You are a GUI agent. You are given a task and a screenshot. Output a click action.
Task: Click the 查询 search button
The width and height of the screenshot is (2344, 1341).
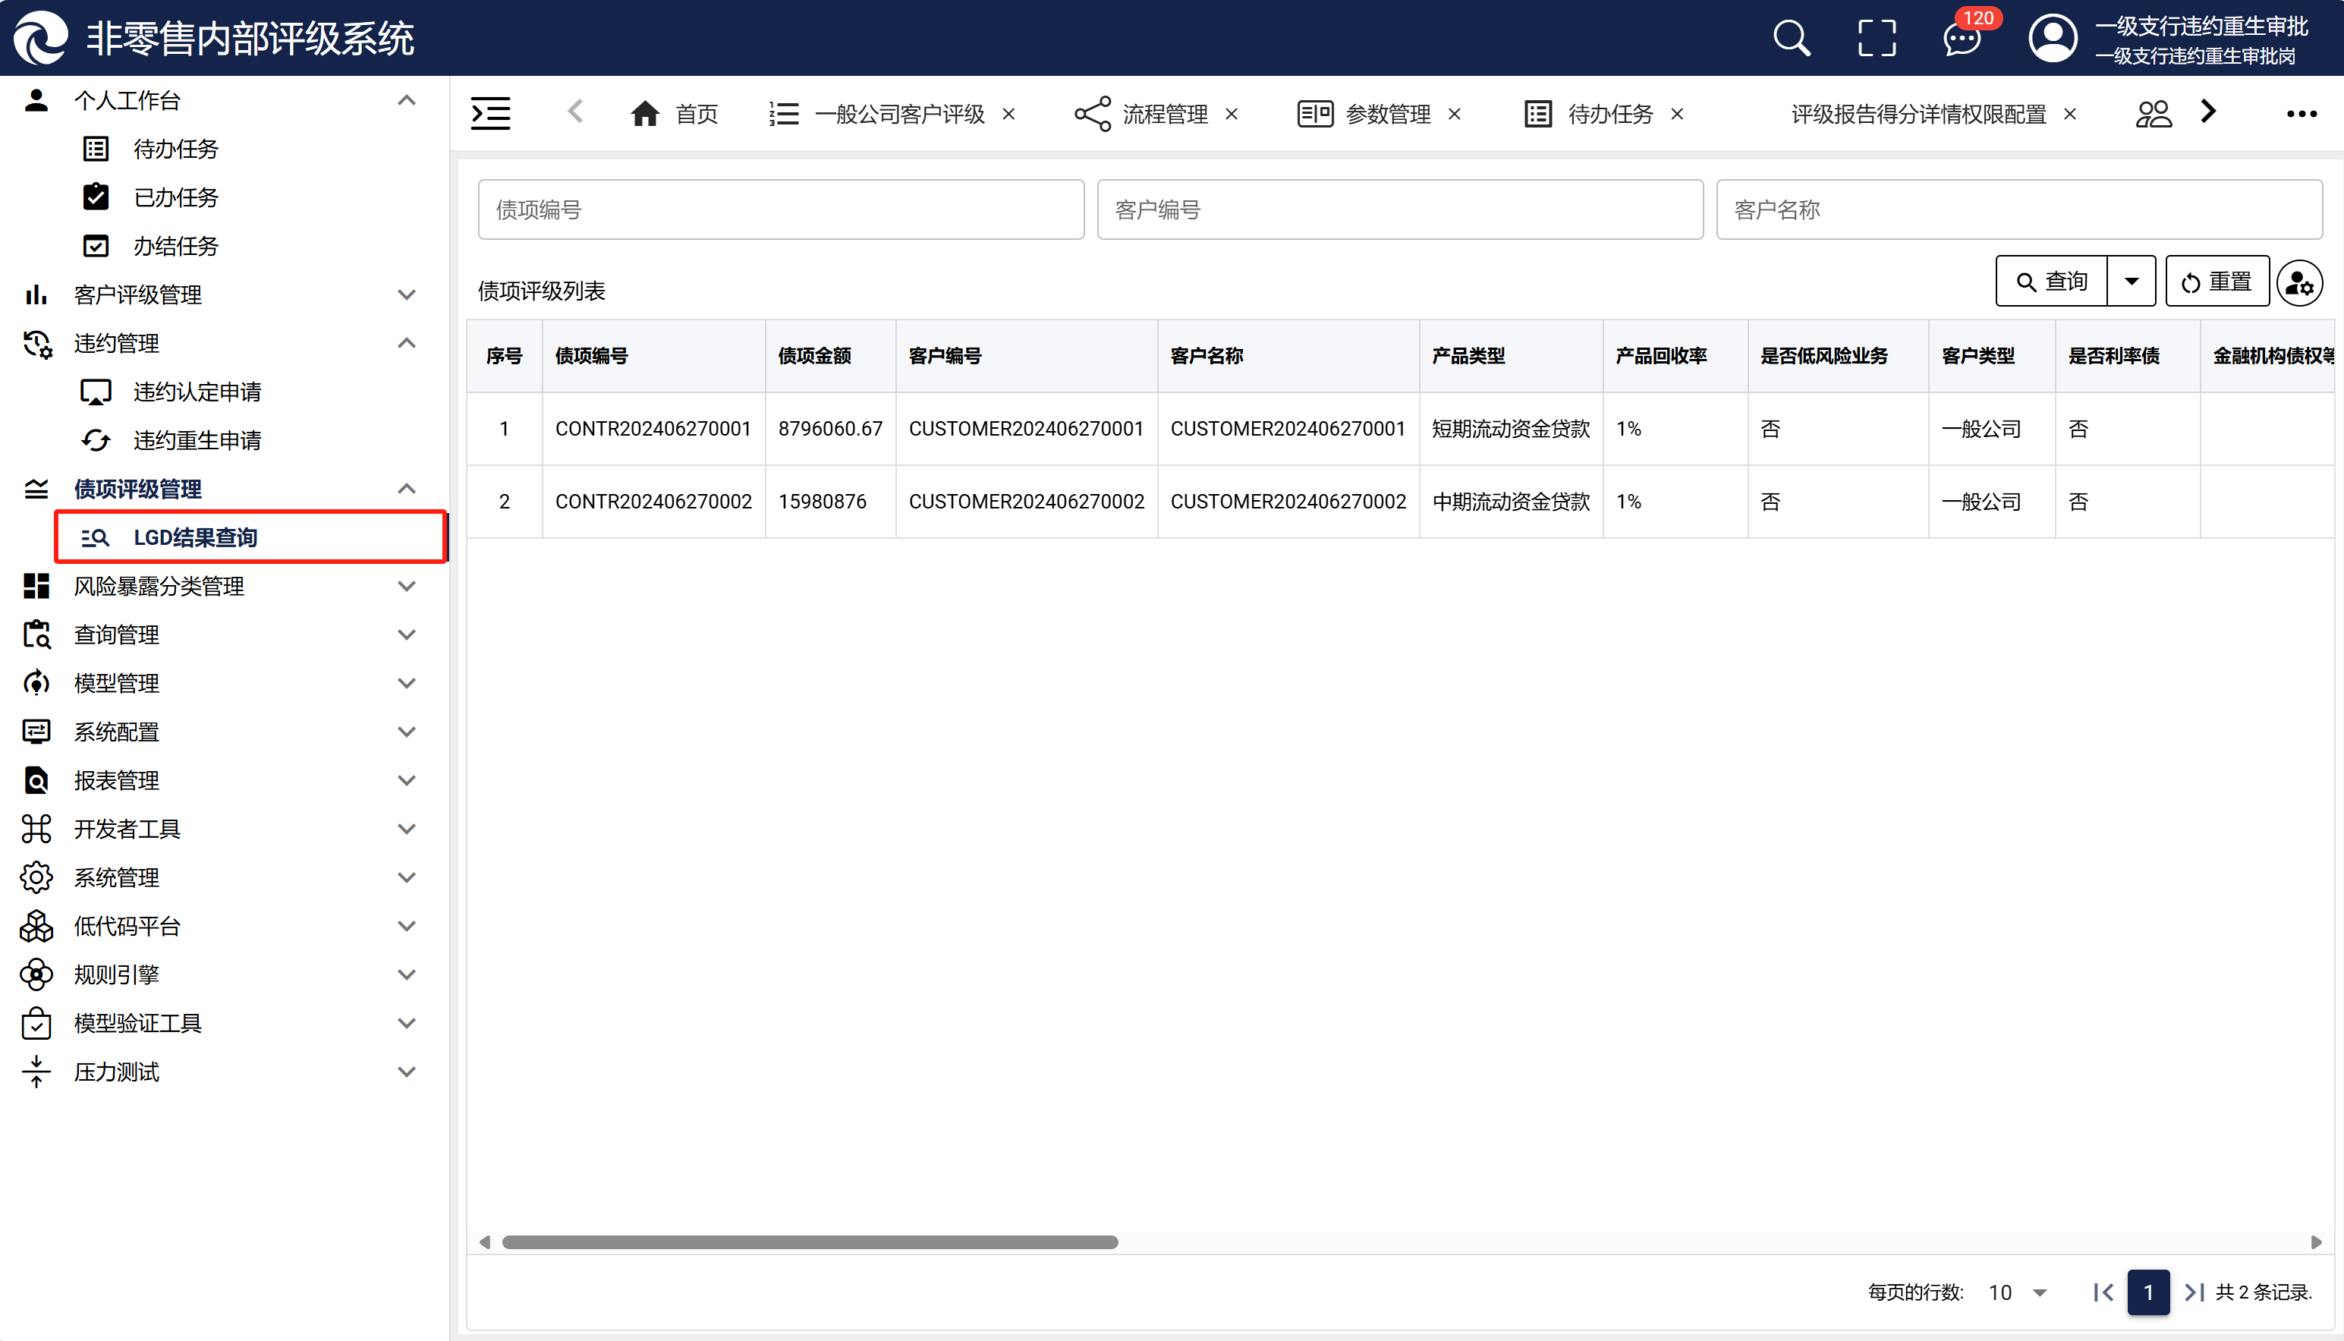pos(2051,282)
